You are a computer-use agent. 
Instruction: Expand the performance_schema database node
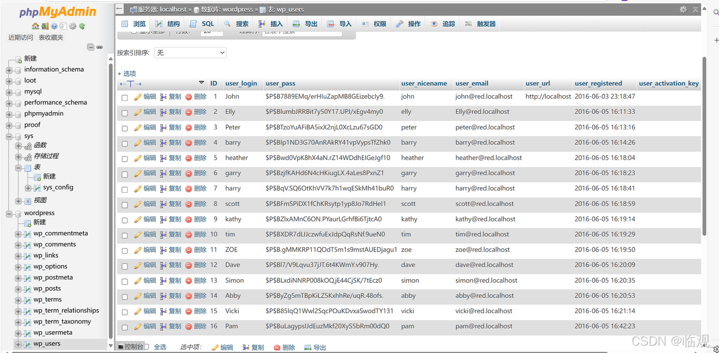click(x=9, y=103)
